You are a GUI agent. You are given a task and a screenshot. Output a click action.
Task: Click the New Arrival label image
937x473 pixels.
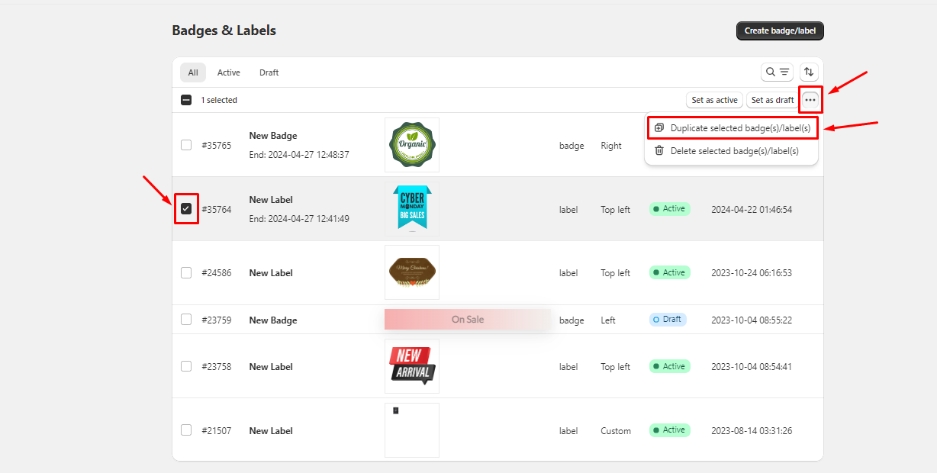(x=412, y=366)
